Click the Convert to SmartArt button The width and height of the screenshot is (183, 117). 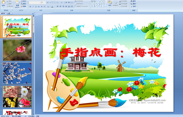point(82,6)
